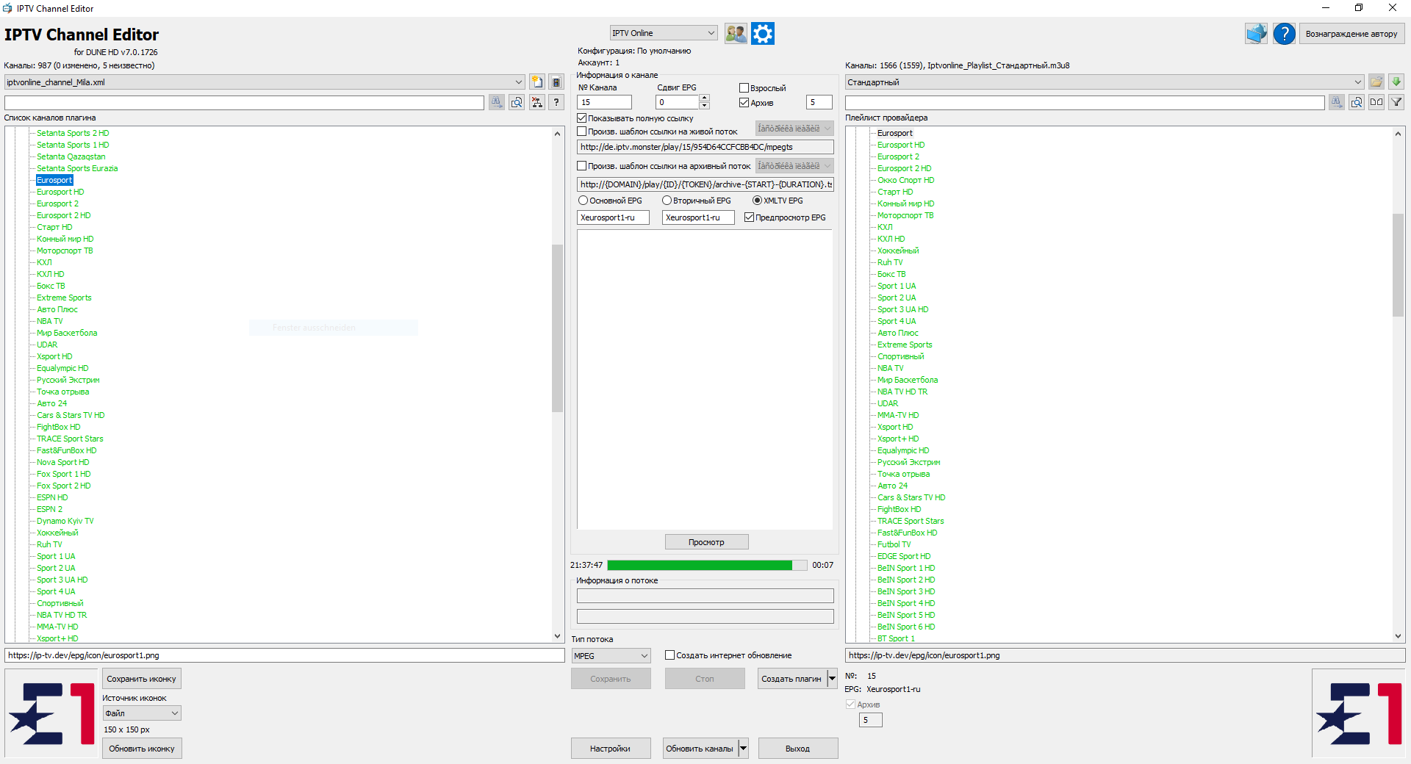The width and height of the screenshot is (1411, 764).
Task: Select EDGE Sport HD in provider playlist
Action: coord(904,556)
